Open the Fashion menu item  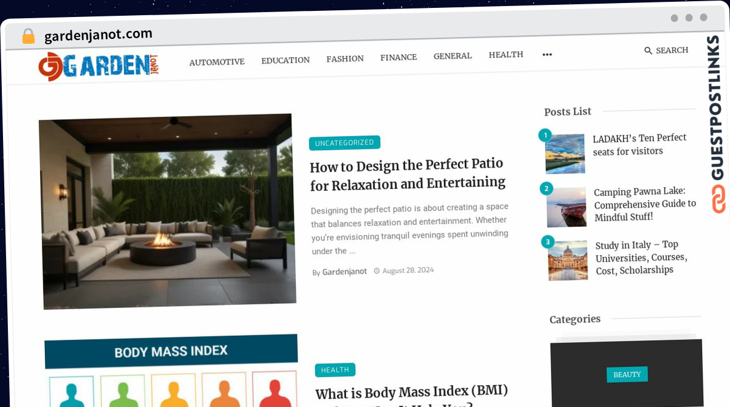click(345, 59)
